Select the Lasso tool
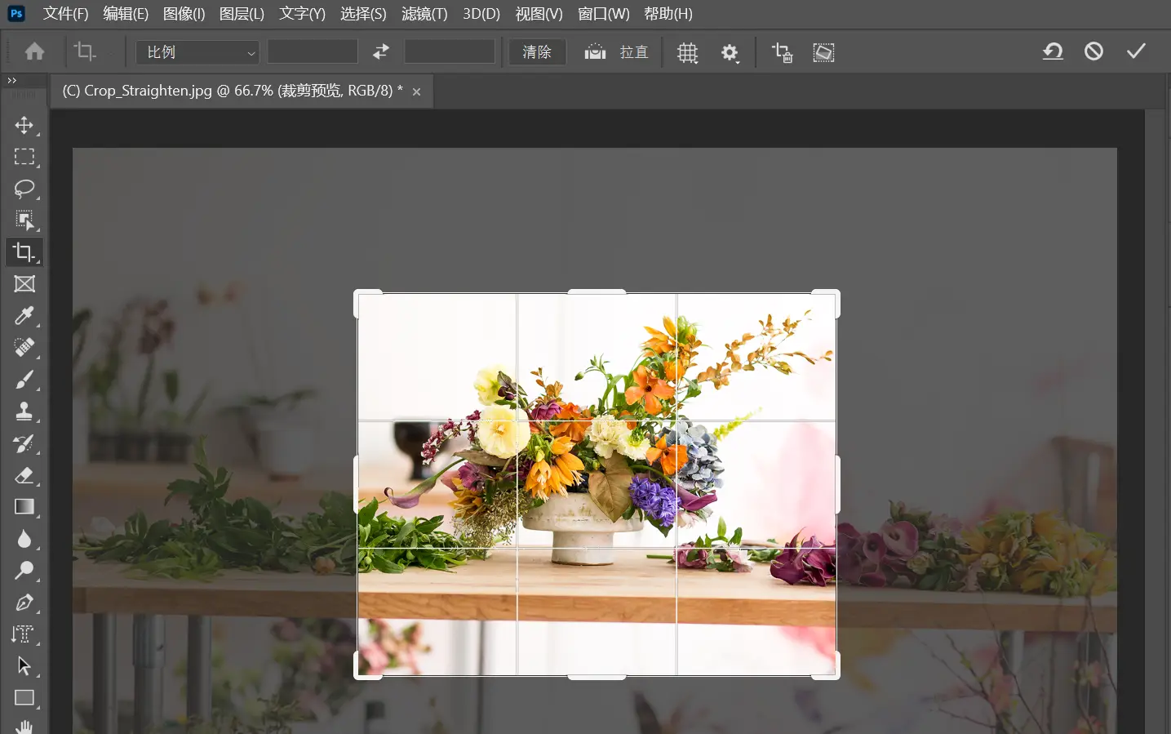This screenshot has width=1171, height=734. [24, 189]
